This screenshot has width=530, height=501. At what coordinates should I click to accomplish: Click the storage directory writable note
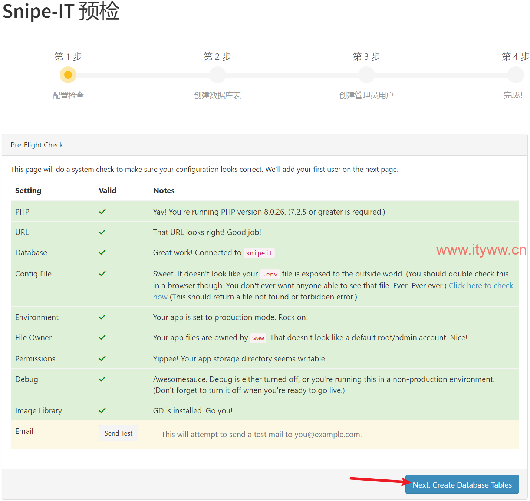pos(240,359)
